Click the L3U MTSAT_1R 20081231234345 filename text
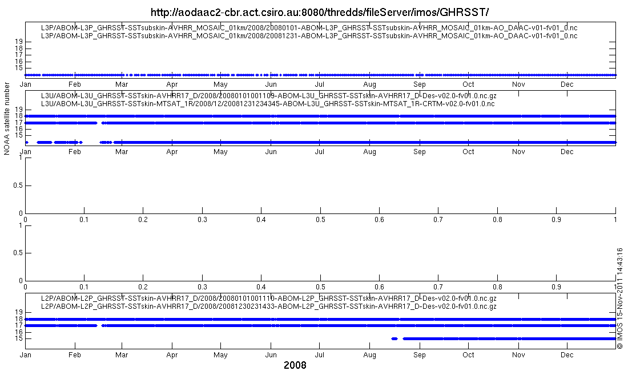 tap(268, 104)
